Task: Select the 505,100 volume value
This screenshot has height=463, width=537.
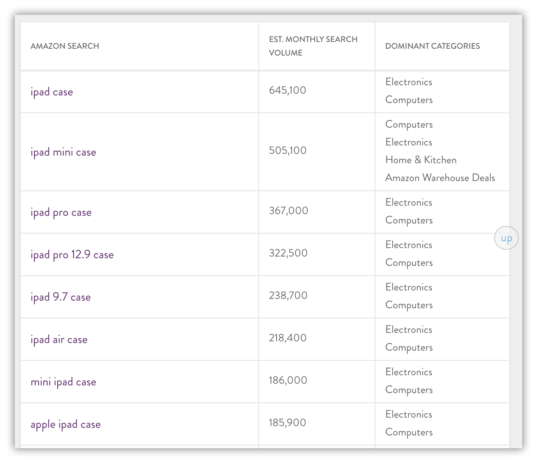Action: [288, 151]
